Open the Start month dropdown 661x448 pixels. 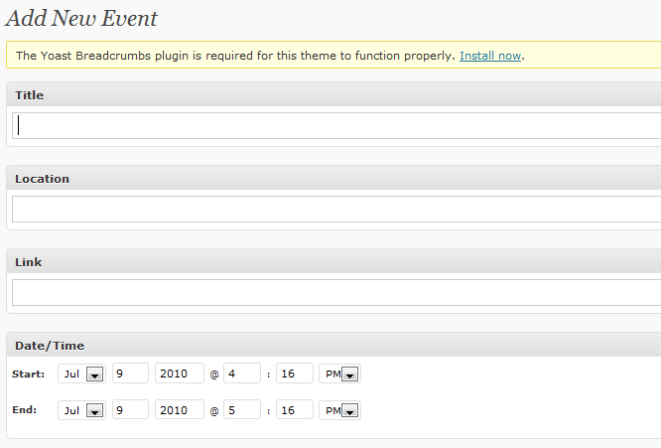click(81, 373)
